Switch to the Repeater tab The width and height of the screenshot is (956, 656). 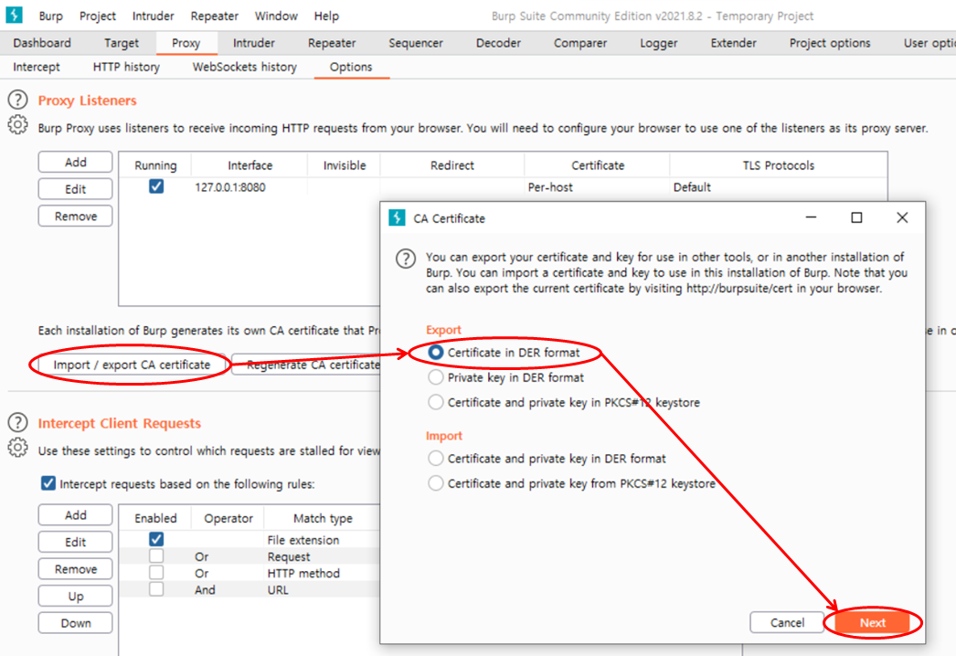[x=332, y=43]
